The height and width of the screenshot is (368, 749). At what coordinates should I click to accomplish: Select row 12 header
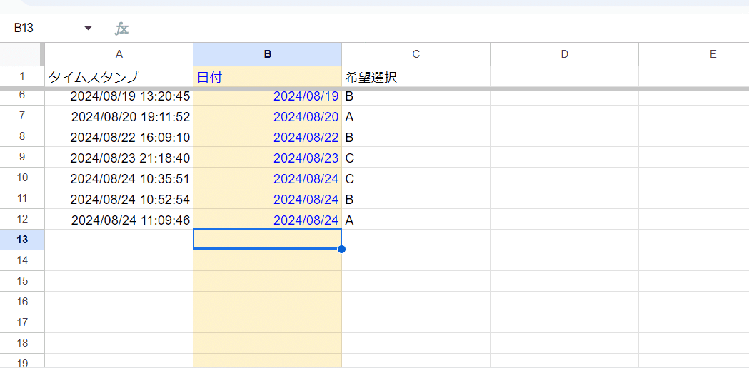tap(22, 219)
